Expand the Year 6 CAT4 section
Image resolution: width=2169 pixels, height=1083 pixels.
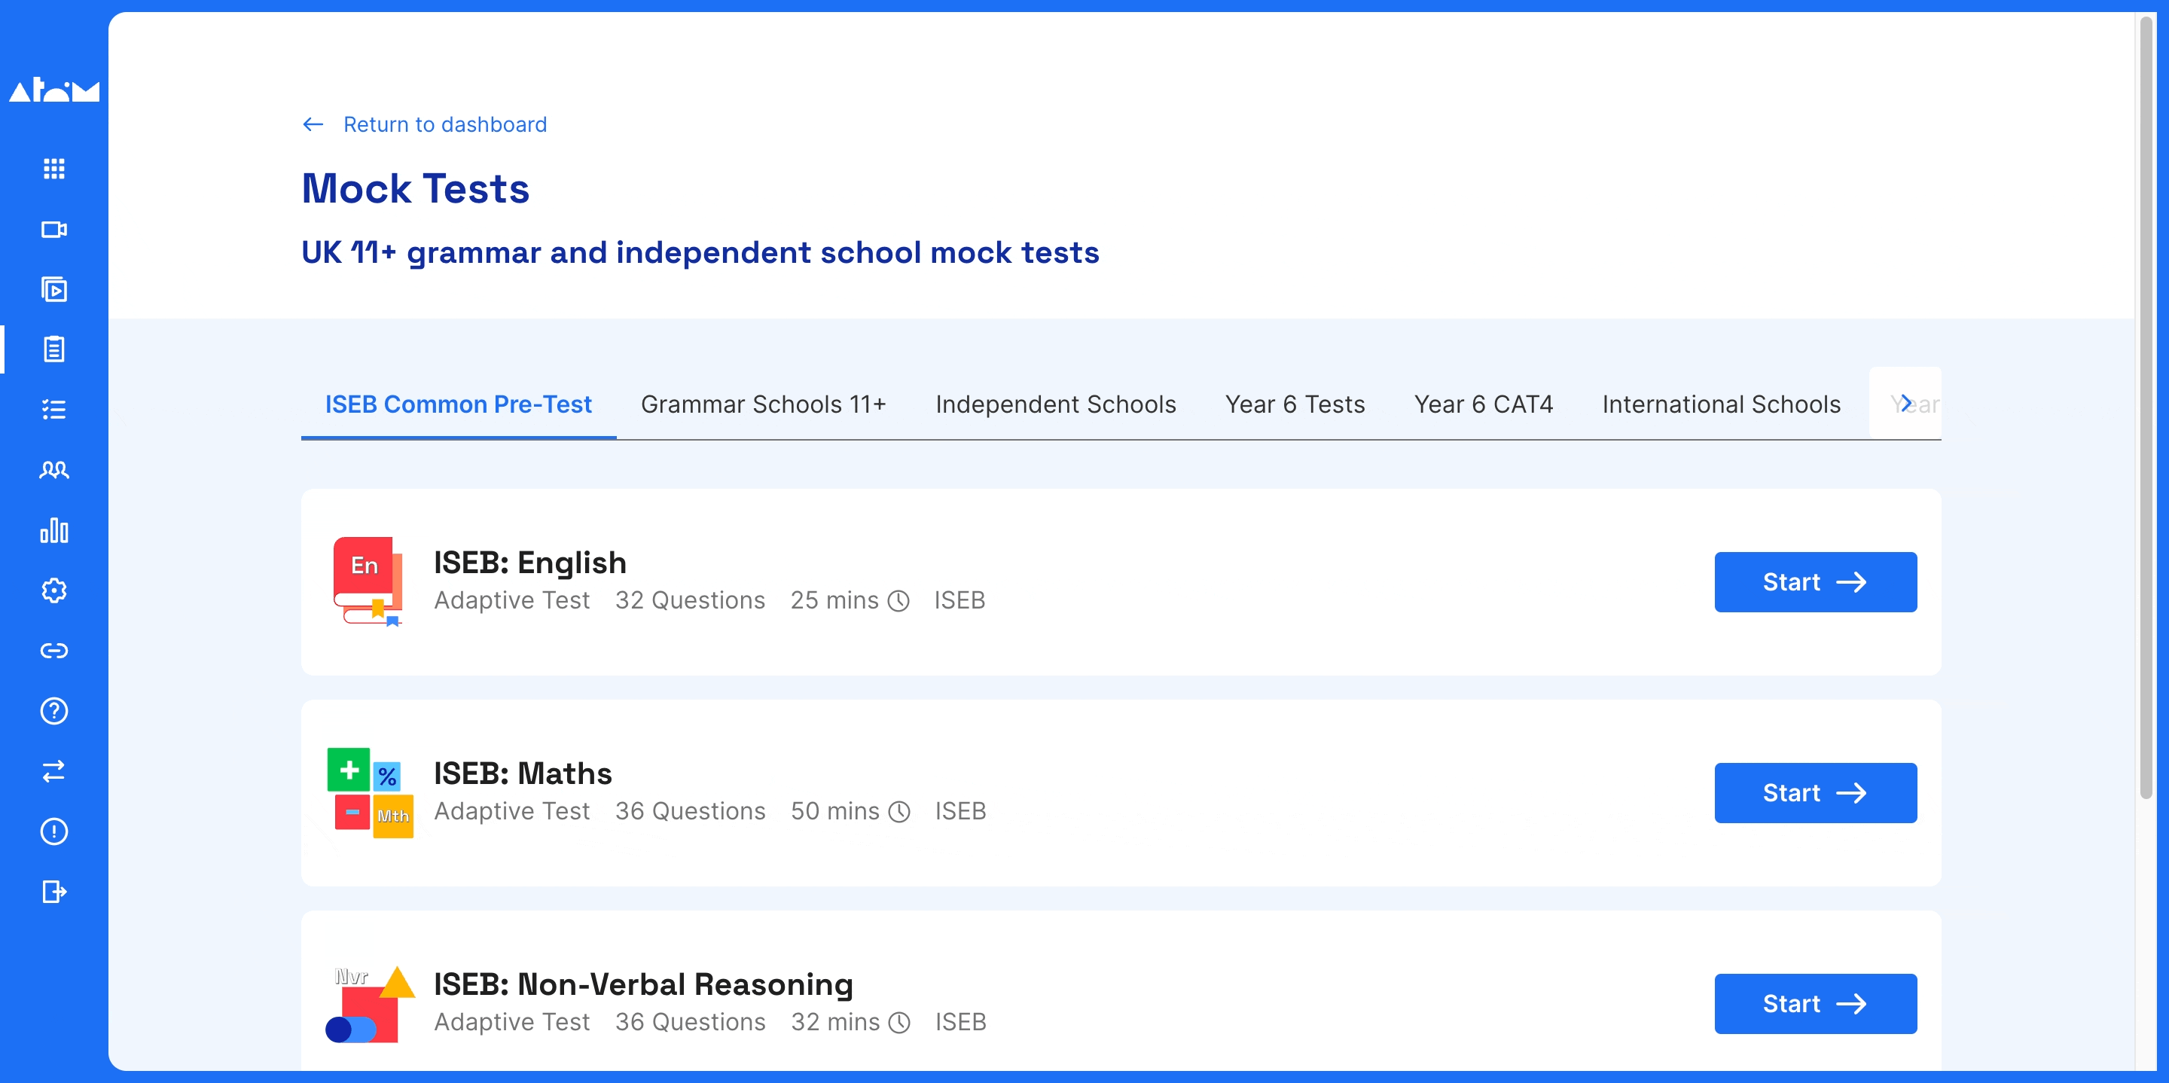tap(1483, 404)
